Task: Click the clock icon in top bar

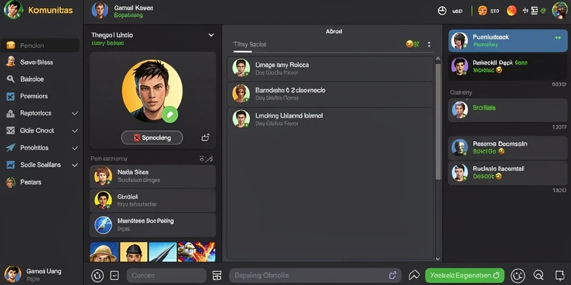Action: [x=442, y=11]
